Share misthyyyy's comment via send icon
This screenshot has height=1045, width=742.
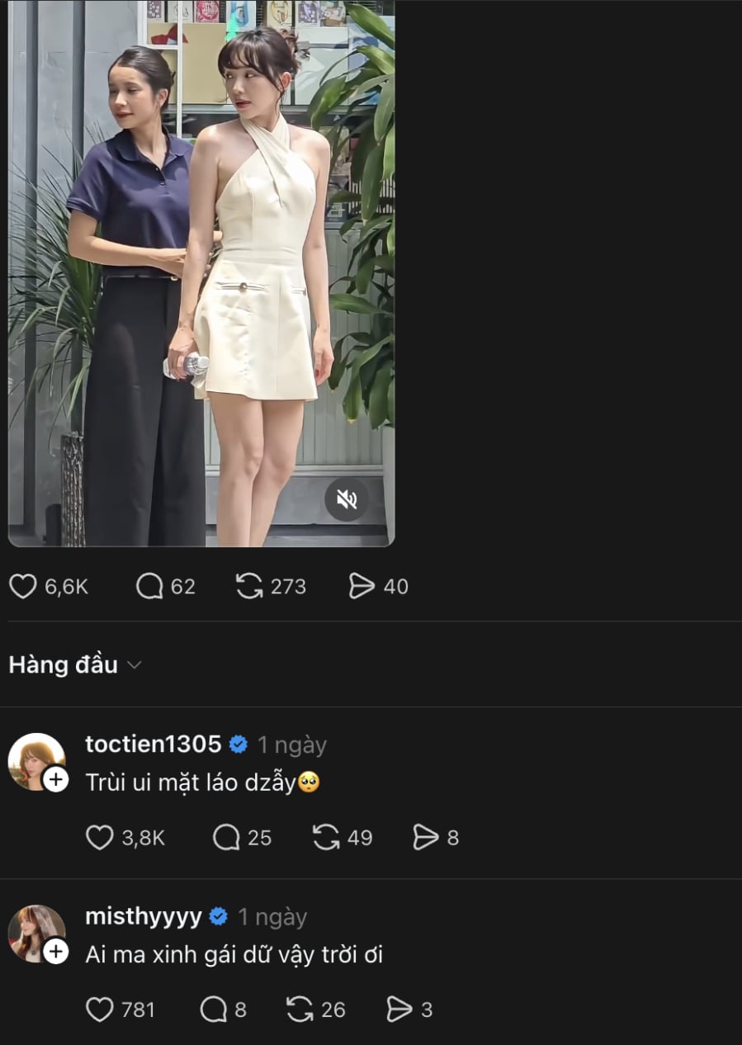399,1010
